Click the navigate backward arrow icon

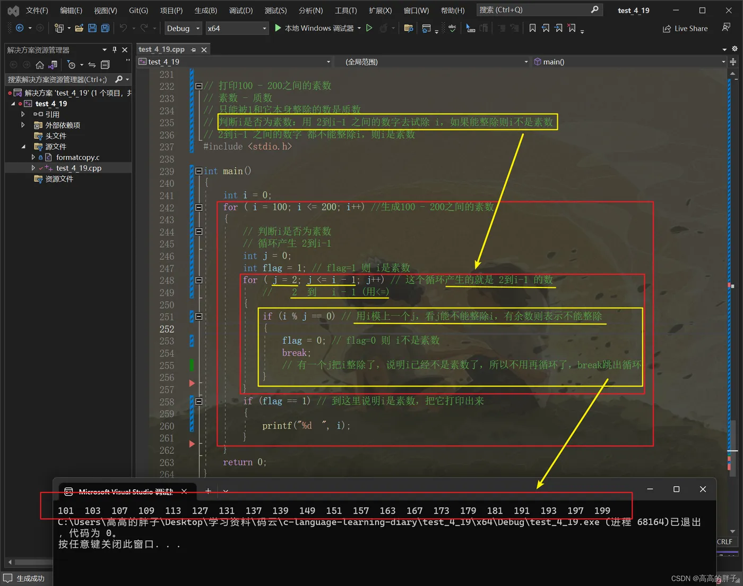pos(20,28)
